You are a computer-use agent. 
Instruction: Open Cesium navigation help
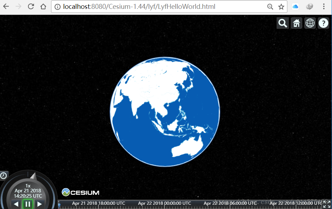click(323, 23)
